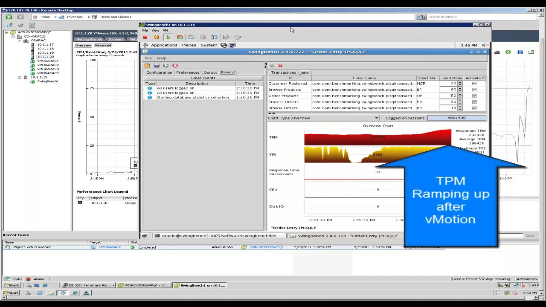Image resolution: width=546 pixels, height=307 pixels.
Task: Click the green back navigation arrow in vSphere
Action: 9,17
